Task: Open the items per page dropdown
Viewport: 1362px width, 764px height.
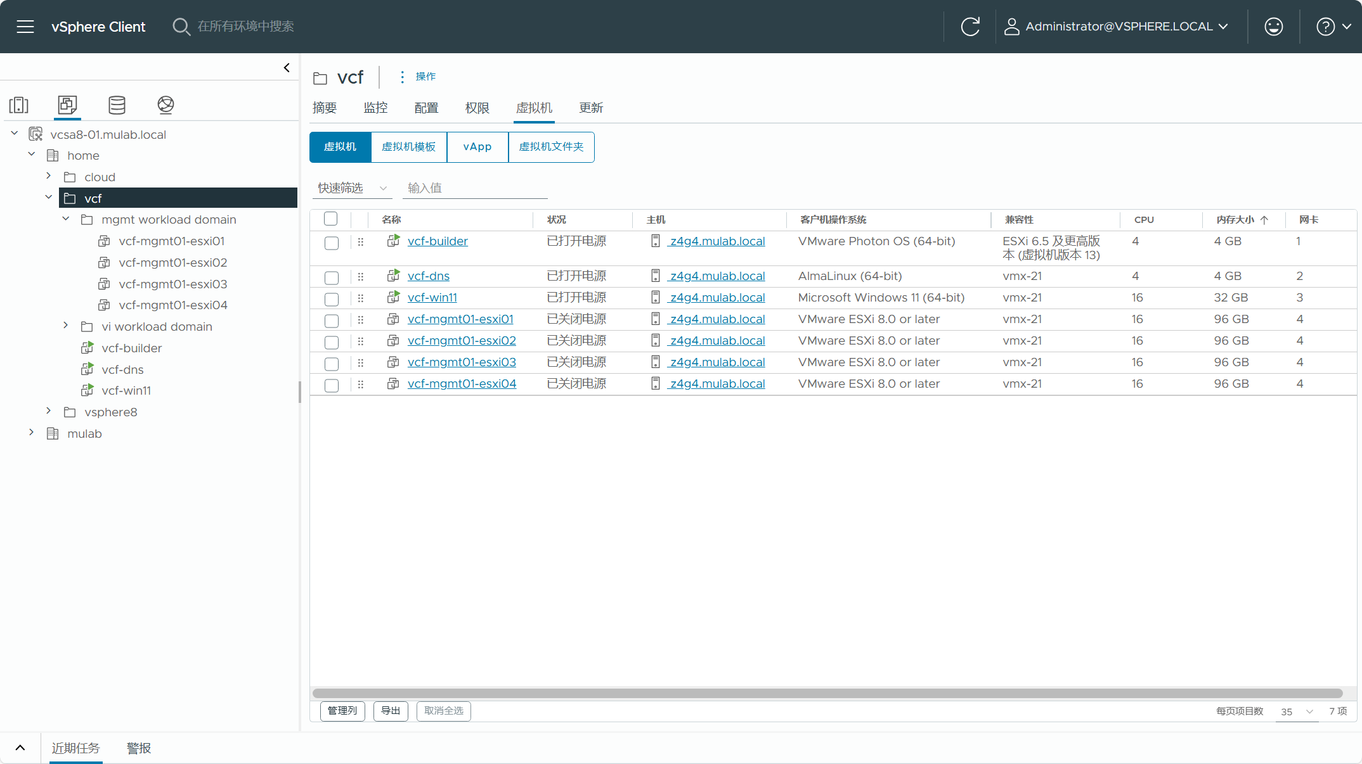Action: point(1297,711)
